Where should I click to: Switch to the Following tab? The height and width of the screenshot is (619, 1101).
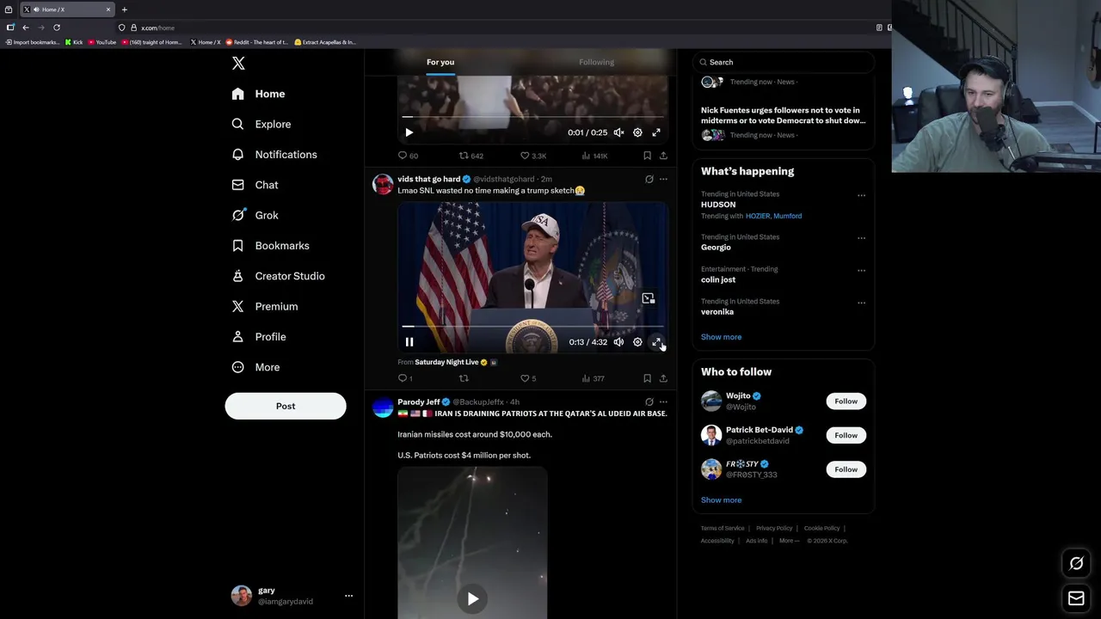pyautogui.click(x=596, y=62)
